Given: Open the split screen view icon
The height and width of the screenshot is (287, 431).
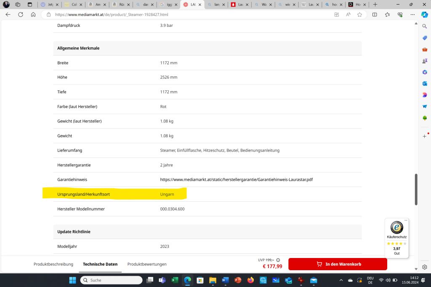Looking at the screenshot, I should tap(375, 14).
